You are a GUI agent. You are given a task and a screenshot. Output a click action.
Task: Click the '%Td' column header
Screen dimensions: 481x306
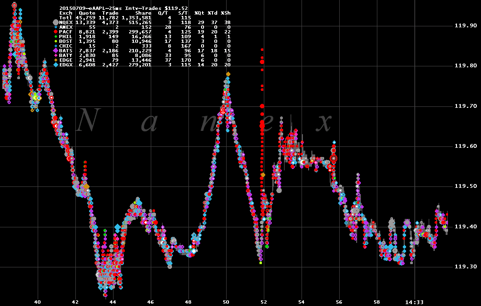click(x=212, y=13)
